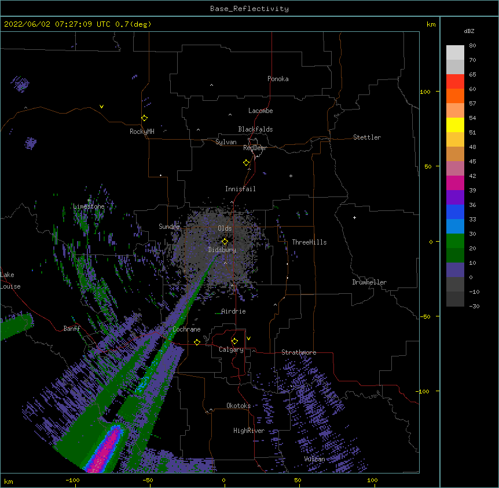Click the km unit label at bottom-left
Viewport: 499px width, 488px height.
(x=9, y=482)
